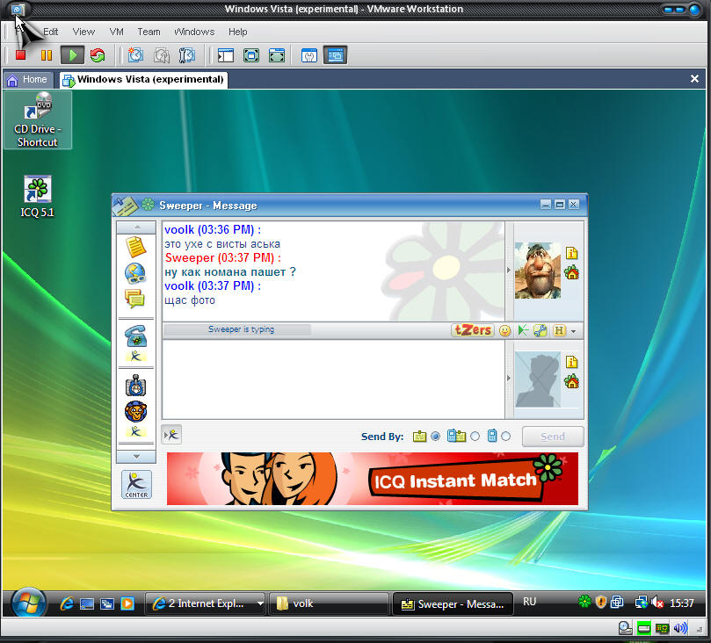Switch to Quick Switch mode icon
Screen dimensions: 711x643
pos(251,55)
